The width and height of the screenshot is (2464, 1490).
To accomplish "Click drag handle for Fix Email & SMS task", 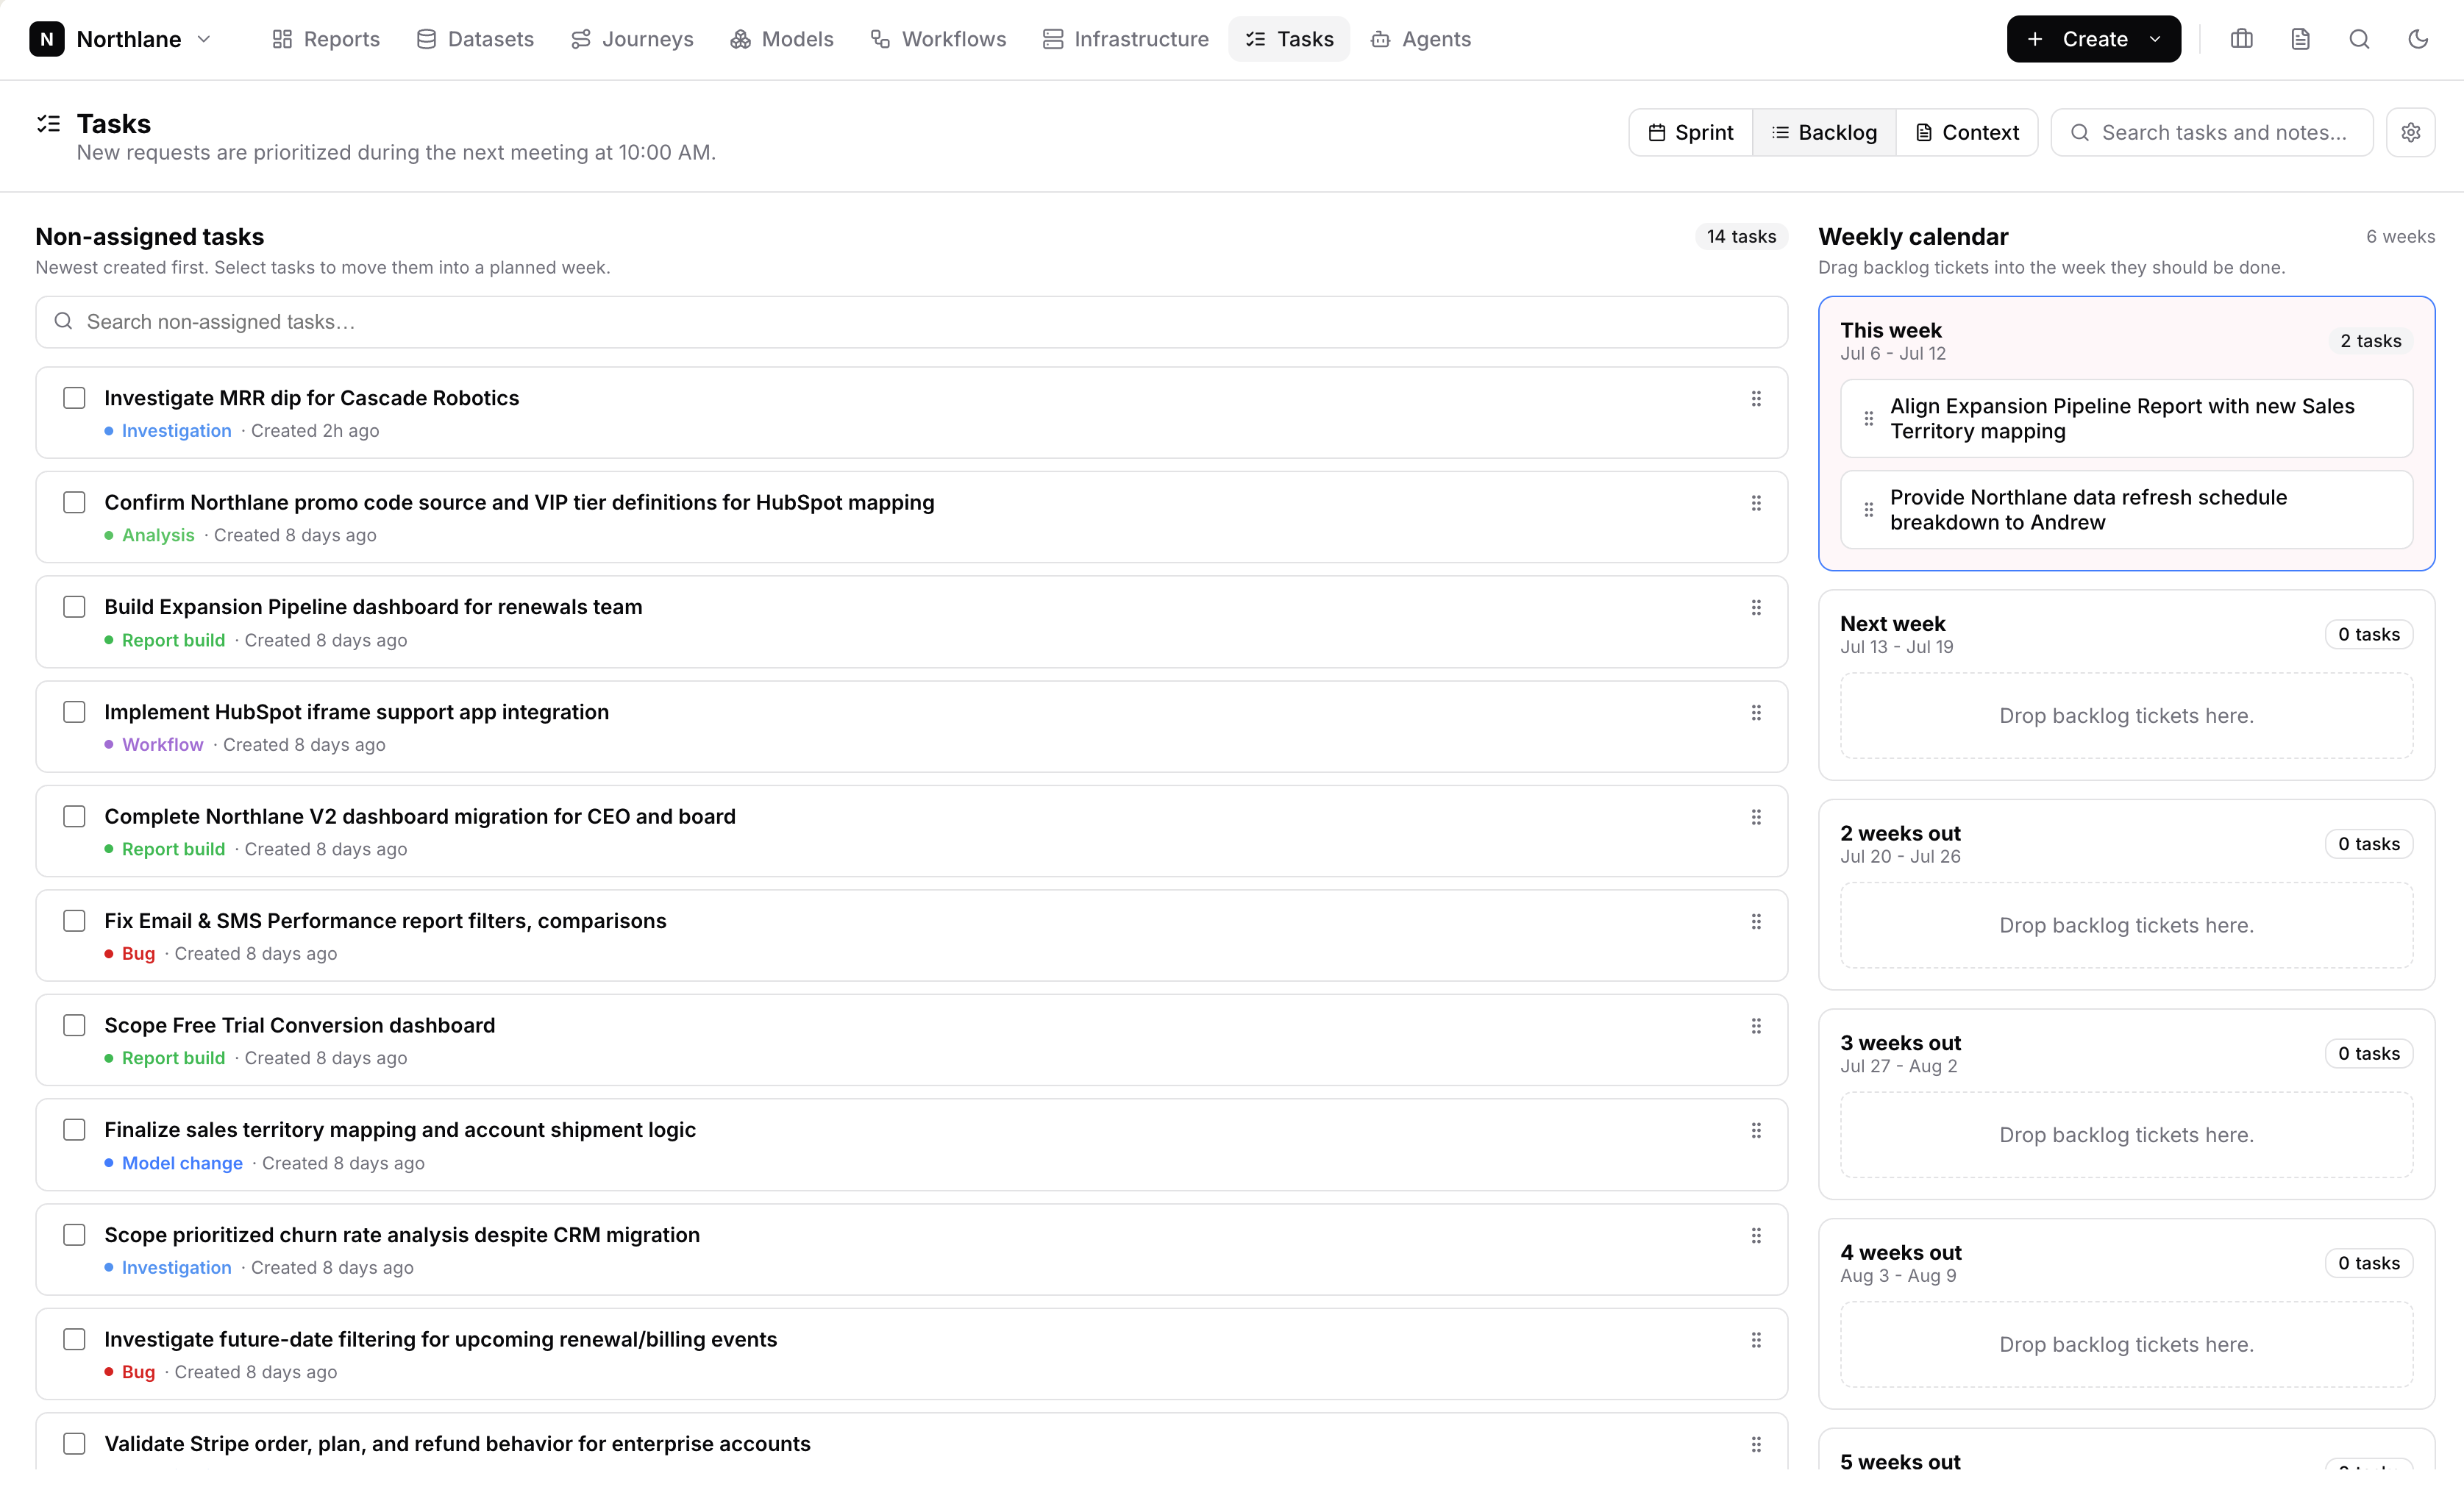I will (1756, 922).
